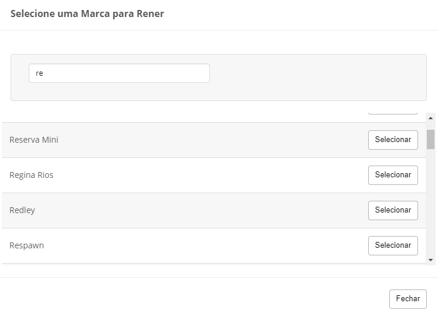Select the Redley brand via its Selecionar button

(393, 210)
